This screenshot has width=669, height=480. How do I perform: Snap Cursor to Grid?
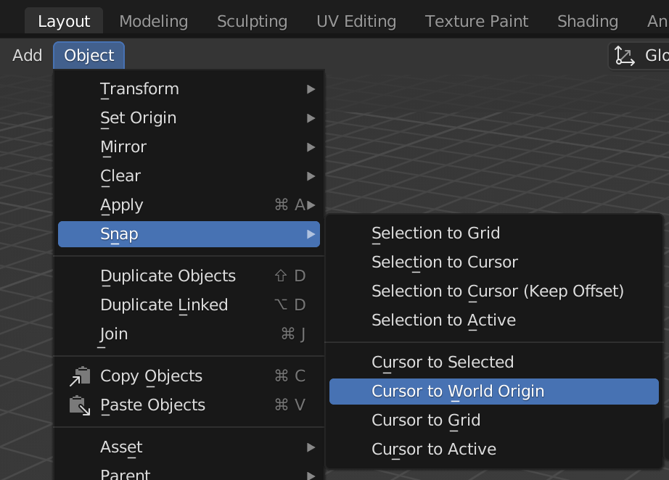pyautogui.click(x=493, y=421)
